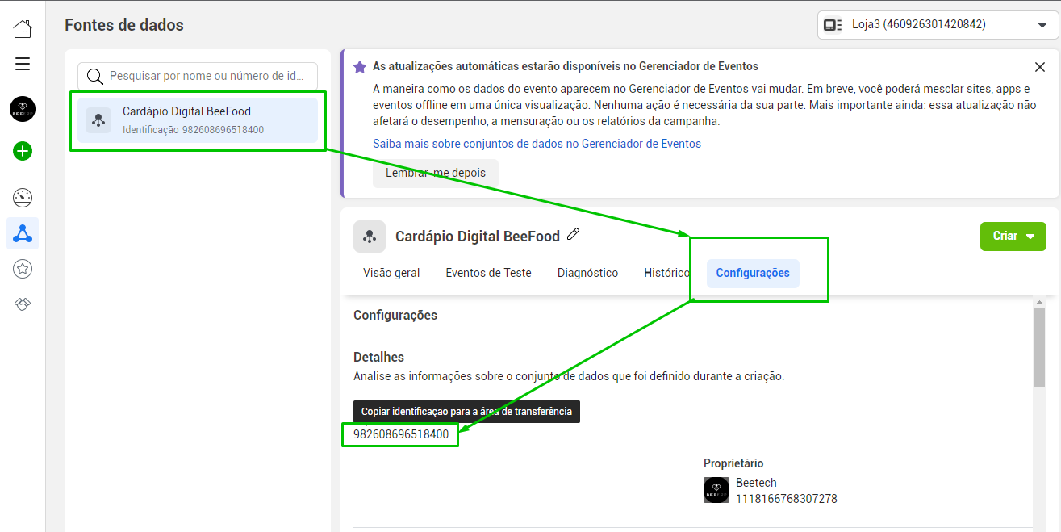This screenshot has height=532, width=1061.
Task: Click the green plus create icon
Action: coord(23,151)
